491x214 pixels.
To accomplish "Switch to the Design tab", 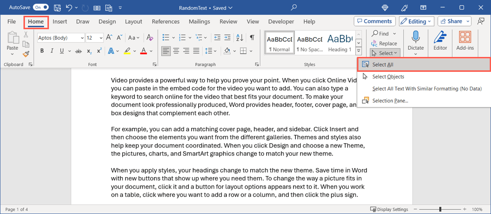I will click(x=107, y=22).
